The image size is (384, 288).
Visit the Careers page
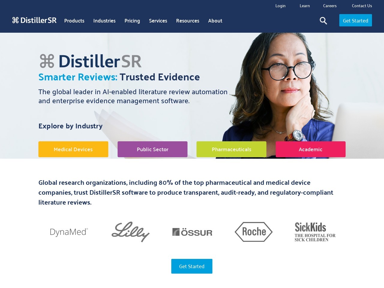[x=330, y=6]
